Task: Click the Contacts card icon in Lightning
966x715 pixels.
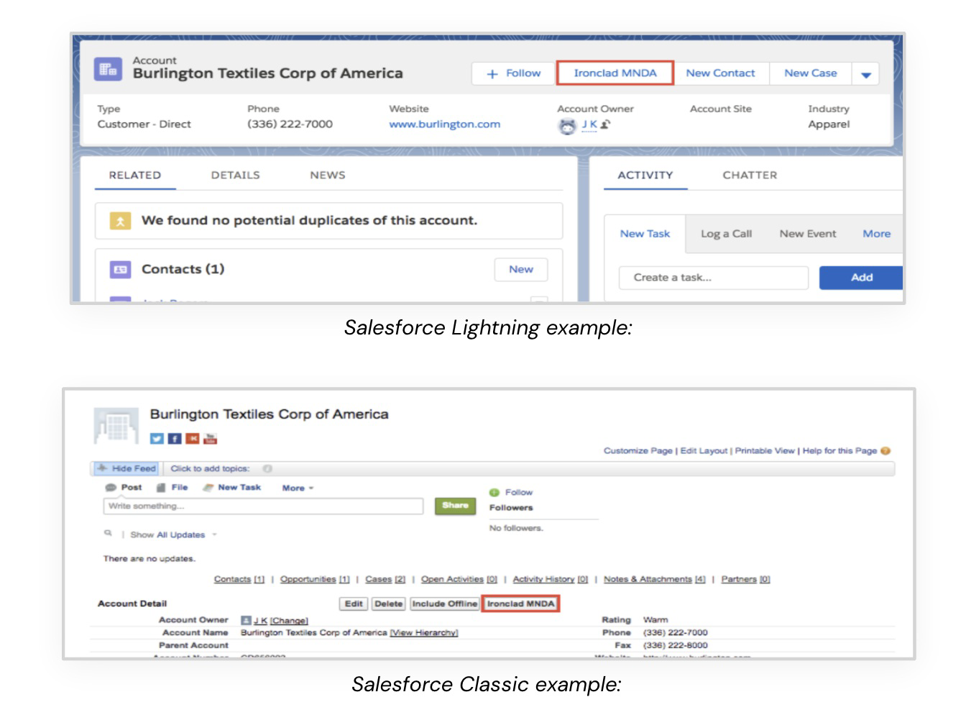Action: click(x=120, y=270)
